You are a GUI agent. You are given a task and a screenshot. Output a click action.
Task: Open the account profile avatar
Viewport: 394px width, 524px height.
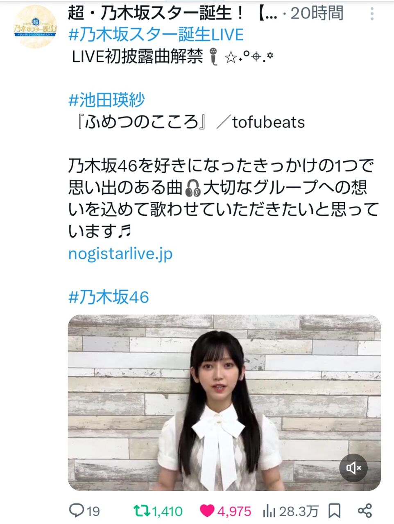tap(35, 27)
